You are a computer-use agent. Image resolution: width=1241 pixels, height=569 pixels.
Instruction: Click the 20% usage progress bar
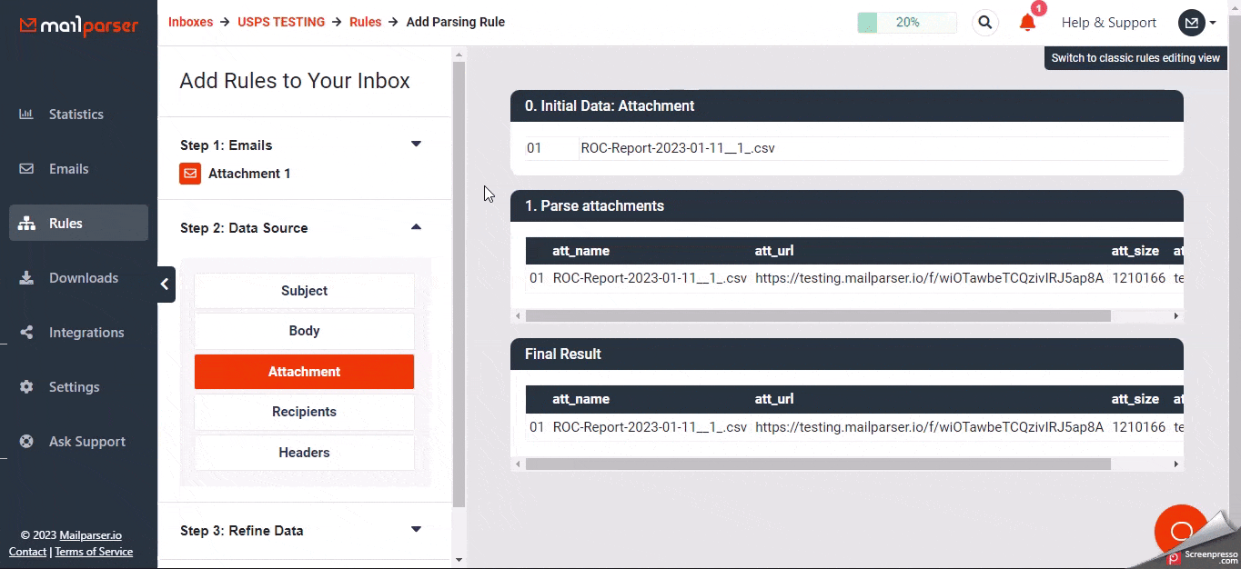[x=906, y=23]
